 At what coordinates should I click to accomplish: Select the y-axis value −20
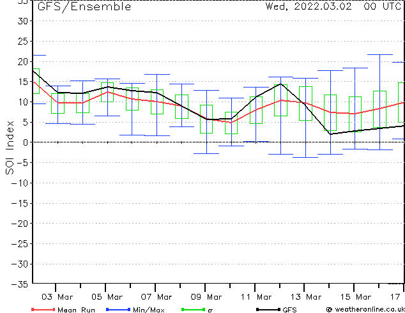click(20, 224)
